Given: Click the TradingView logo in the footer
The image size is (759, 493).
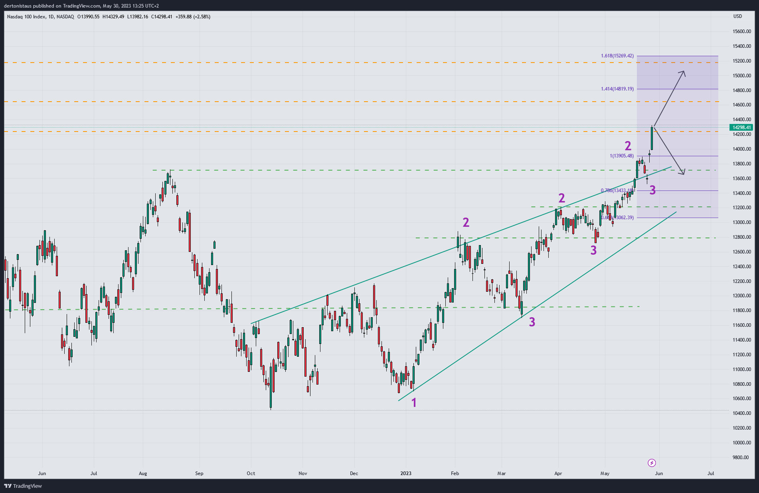Looking at the screenshot, I should tap(23, 486).
